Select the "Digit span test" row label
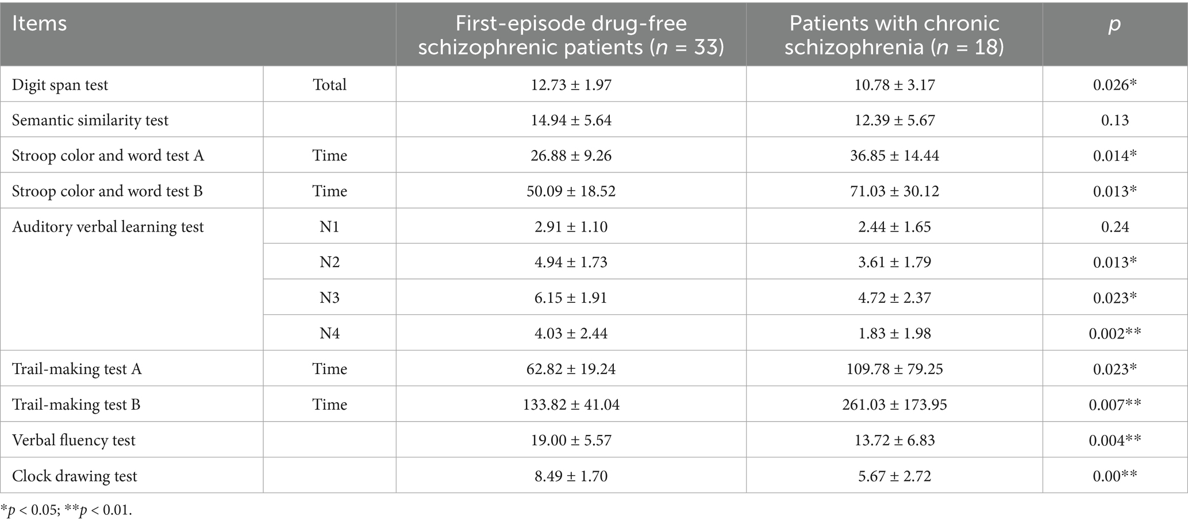This screenshot has width=1188, height=524. 60,85
